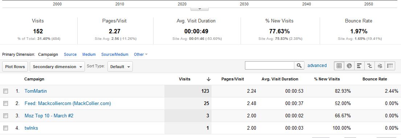401x138 pixels.
Task: Open the Sort Type Default dropdown
Action: [120, 67]
